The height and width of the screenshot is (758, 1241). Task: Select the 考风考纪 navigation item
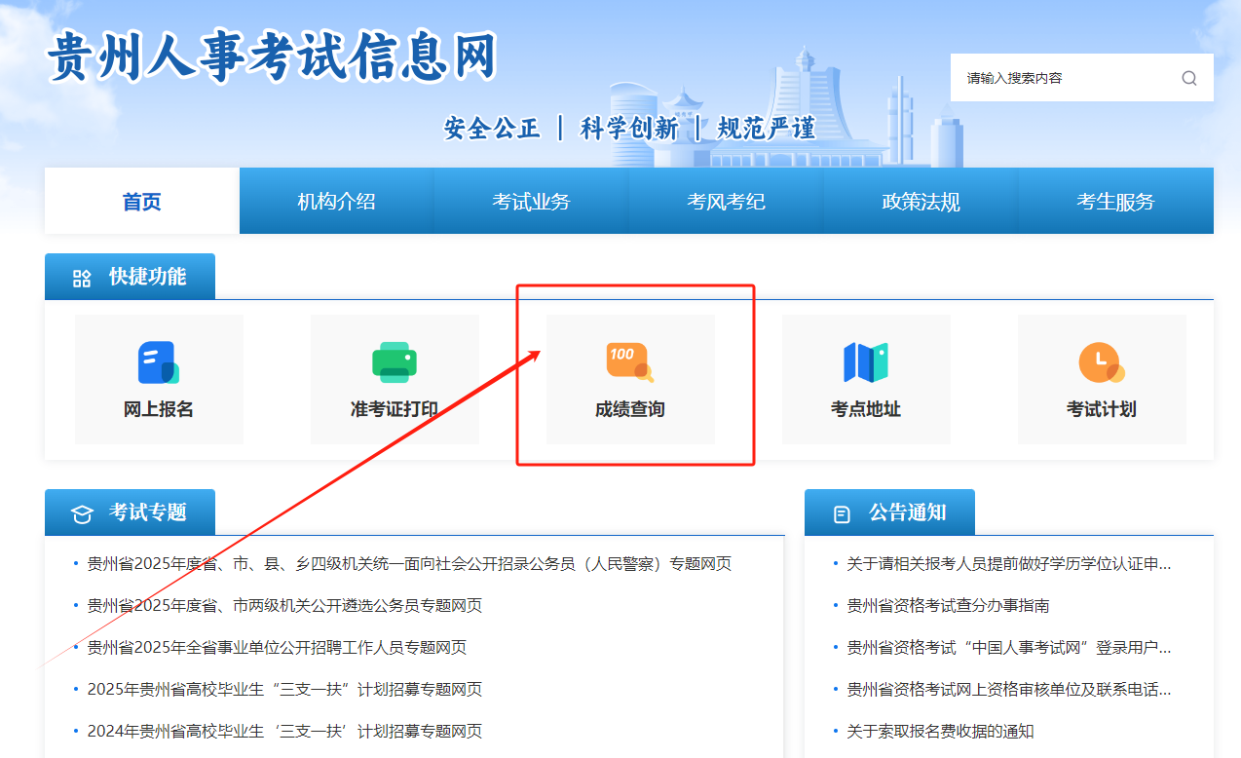coord(726,202)
